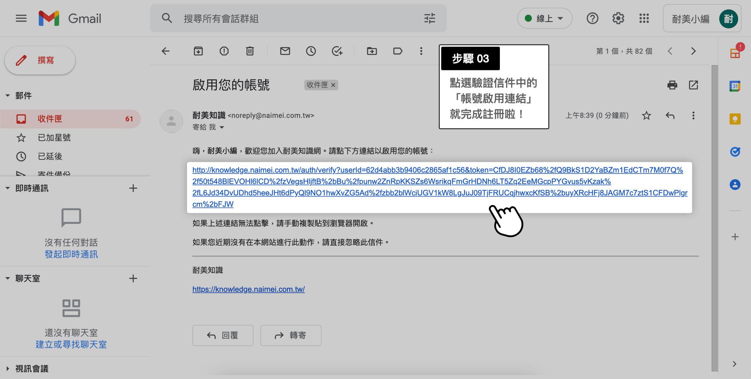Archive this email
Viewport: 751px width, 379px height.
[198, 51]
